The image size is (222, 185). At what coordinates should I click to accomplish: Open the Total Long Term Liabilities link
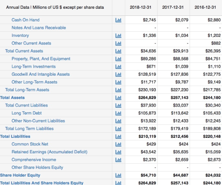29,129
